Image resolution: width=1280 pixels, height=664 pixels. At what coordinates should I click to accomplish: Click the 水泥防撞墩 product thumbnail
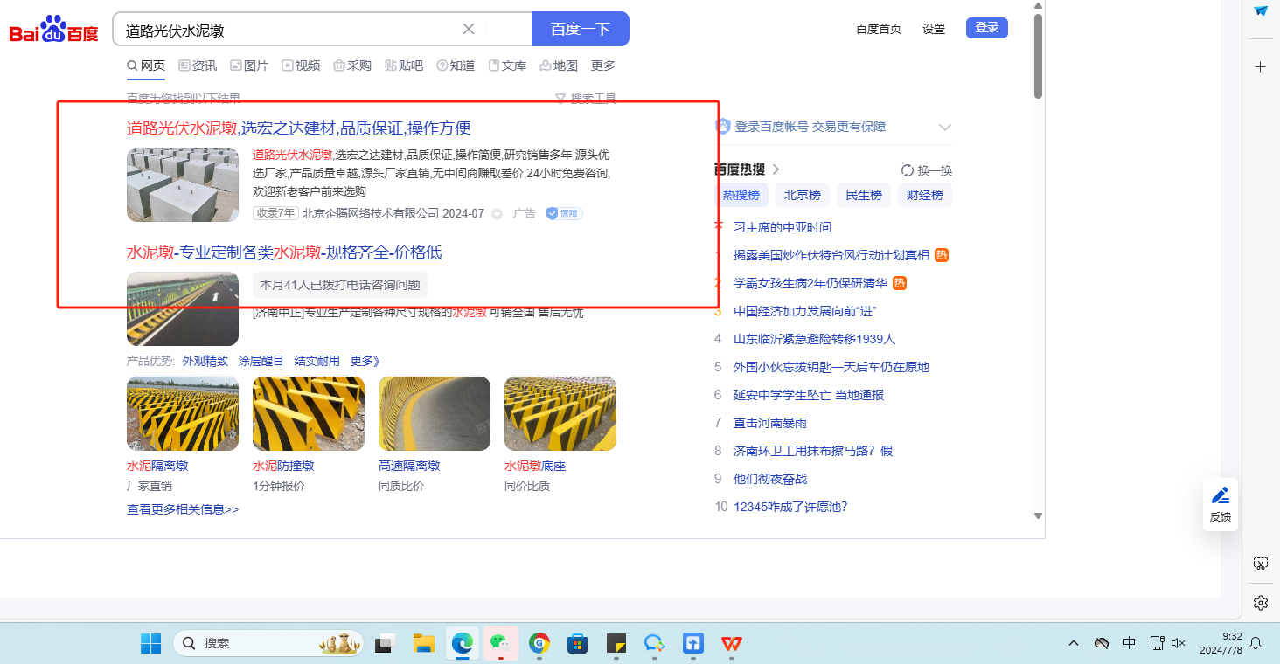tap(308, 413)
